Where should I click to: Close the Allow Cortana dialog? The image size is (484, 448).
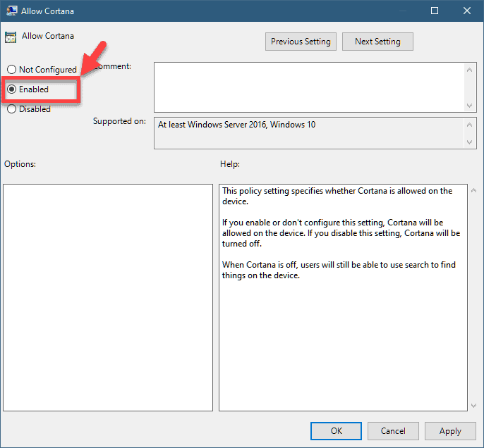467,11
